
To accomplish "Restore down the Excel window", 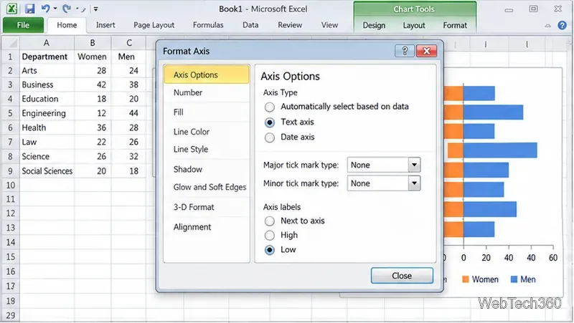I will coord(533,9).
